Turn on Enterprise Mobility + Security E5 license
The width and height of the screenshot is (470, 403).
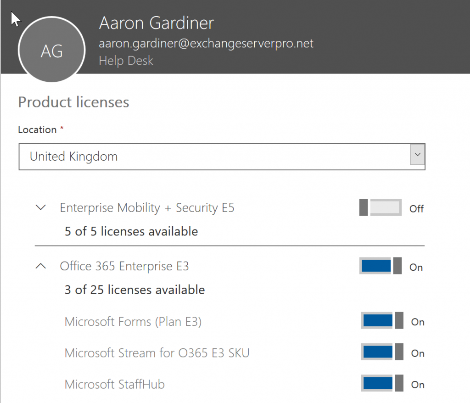[x=380, y=207]
